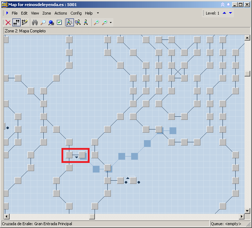Screen dimensions: 252x228
Task: Open the Actions menu
Action: 60,13
